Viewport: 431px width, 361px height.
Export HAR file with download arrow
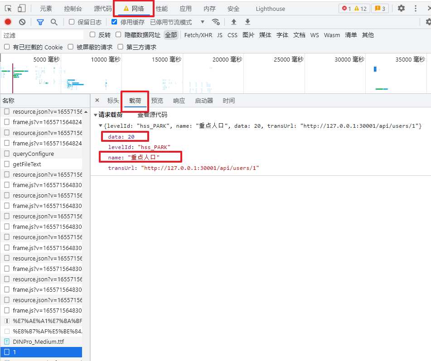coord(247,22)
